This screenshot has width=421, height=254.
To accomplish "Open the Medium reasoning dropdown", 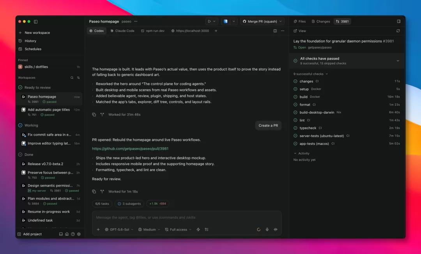I will point(149,229).
